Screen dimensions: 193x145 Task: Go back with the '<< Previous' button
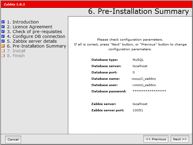(156, 139)
